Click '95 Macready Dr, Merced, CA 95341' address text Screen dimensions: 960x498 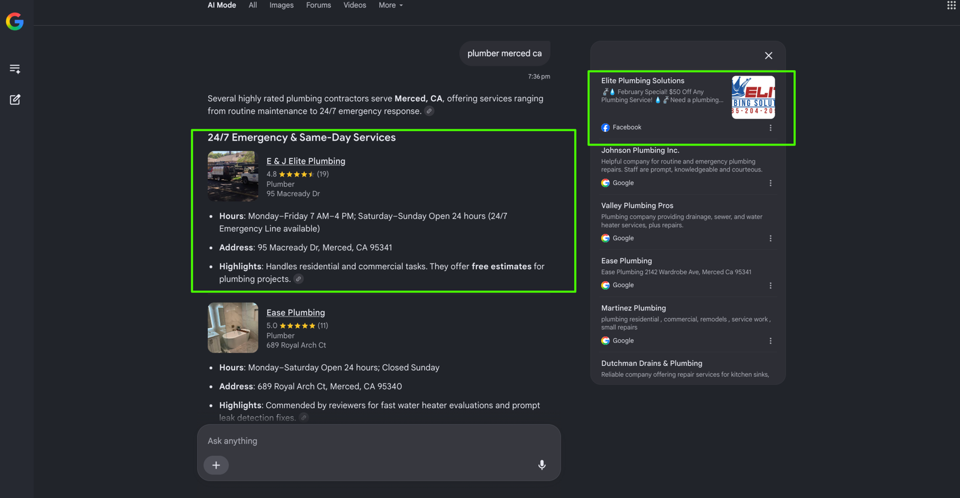(x=325, y=248)
